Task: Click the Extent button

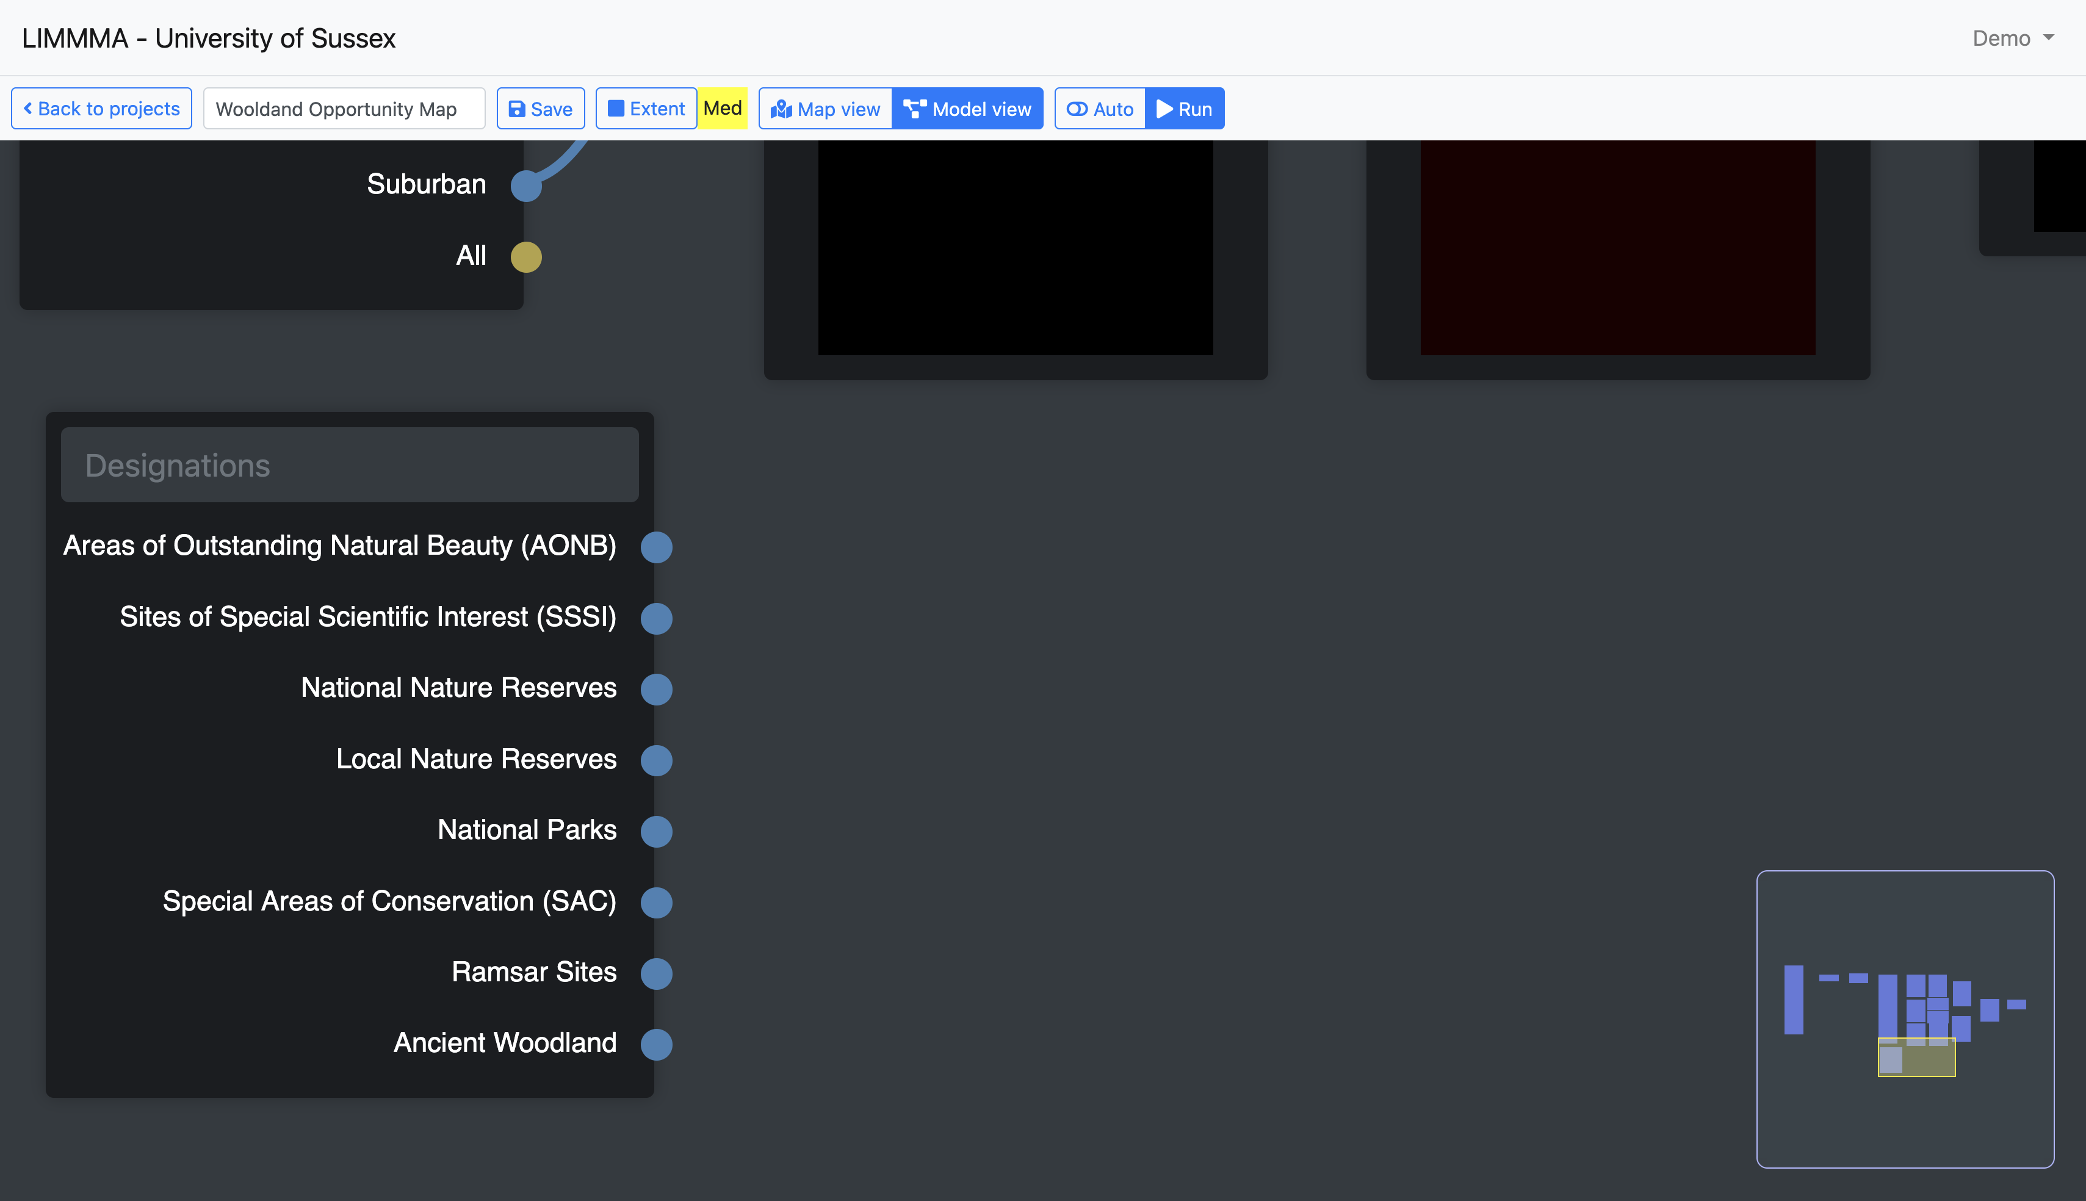Action: click(x=646, y=109)
